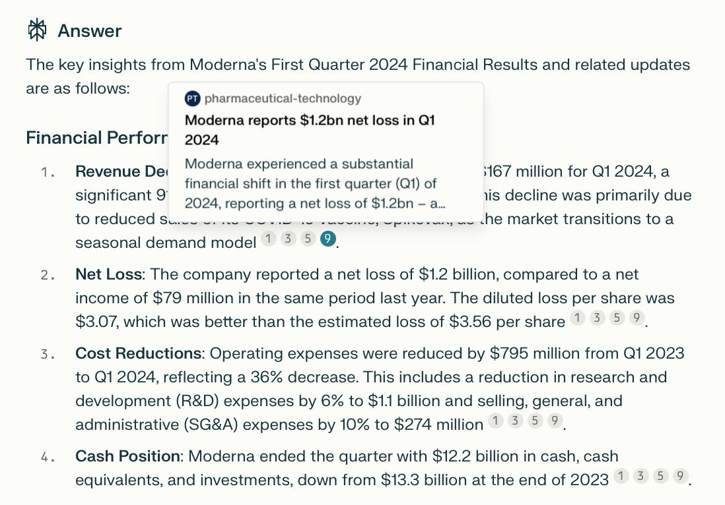Click citation 1 under Revenue Decline

pyautogui.click(x=269, y=238)
